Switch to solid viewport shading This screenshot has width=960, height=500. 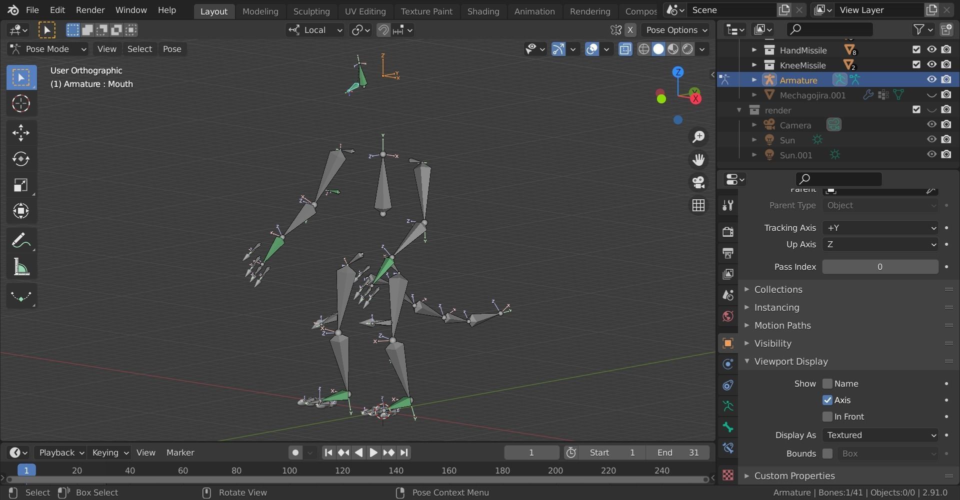tap(658, 49)
